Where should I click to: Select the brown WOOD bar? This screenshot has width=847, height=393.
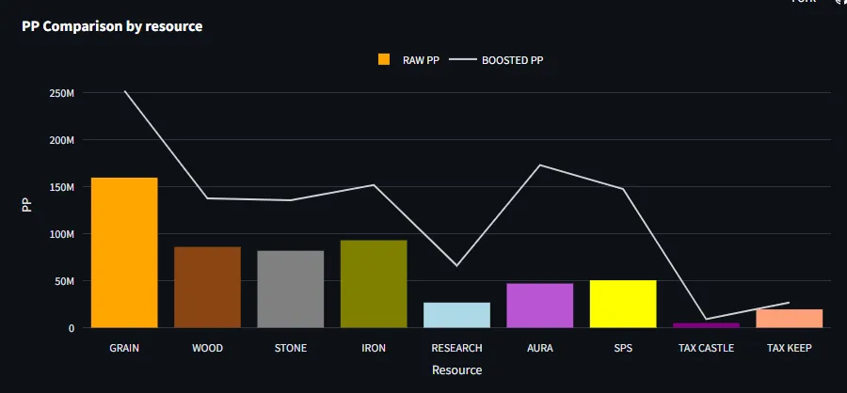(207, 287)
